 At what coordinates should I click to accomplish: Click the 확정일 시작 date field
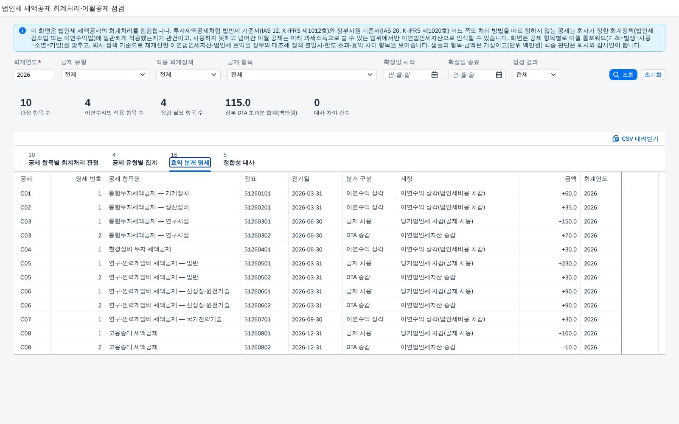[x=407, y=75]
